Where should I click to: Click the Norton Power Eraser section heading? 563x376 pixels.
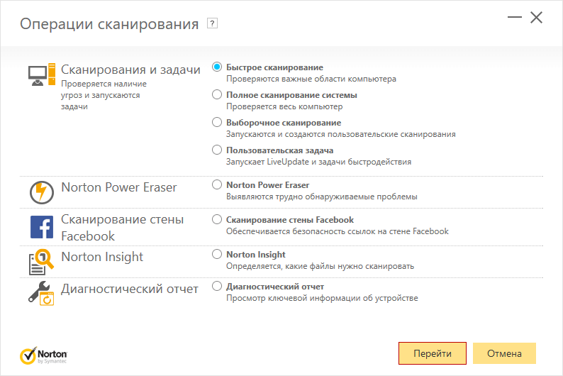click(119, 187)
